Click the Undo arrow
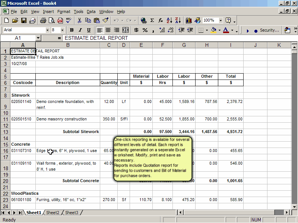This screenshot has height=223, width=298. coord(116,20)
